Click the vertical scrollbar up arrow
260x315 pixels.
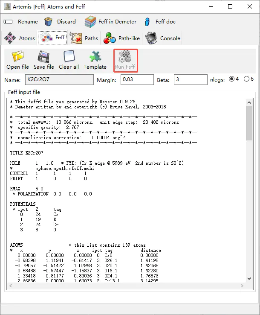249,102
